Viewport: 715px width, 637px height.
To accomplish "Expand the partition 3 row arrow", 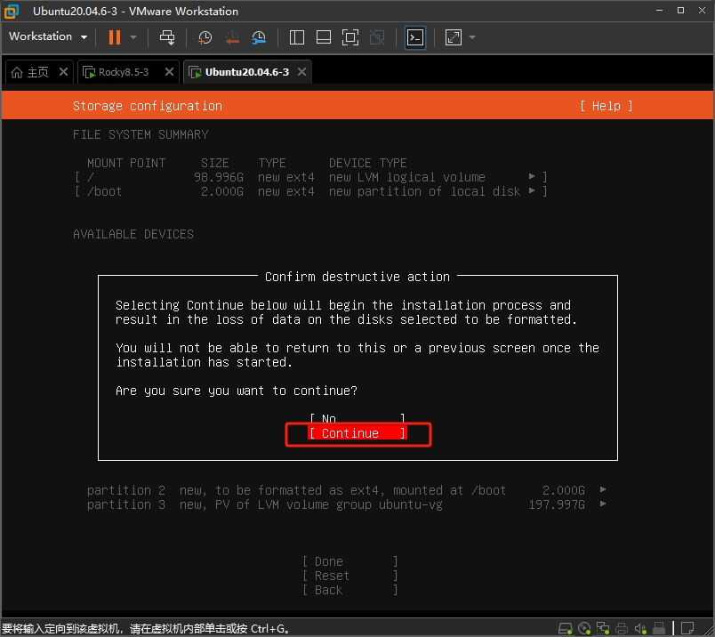I will click(x=603, y=504).
